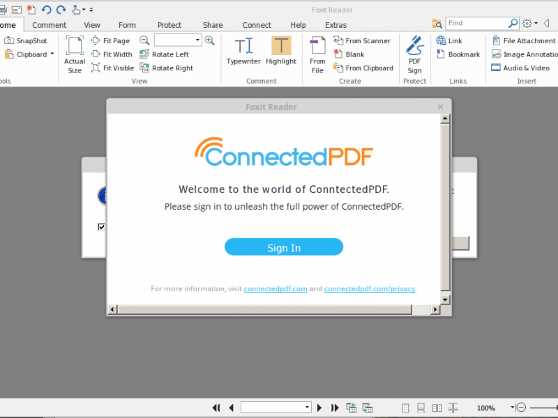
Task: Click the dialog's horizontal scrollbar left arrow
Action: pos(112,309)
